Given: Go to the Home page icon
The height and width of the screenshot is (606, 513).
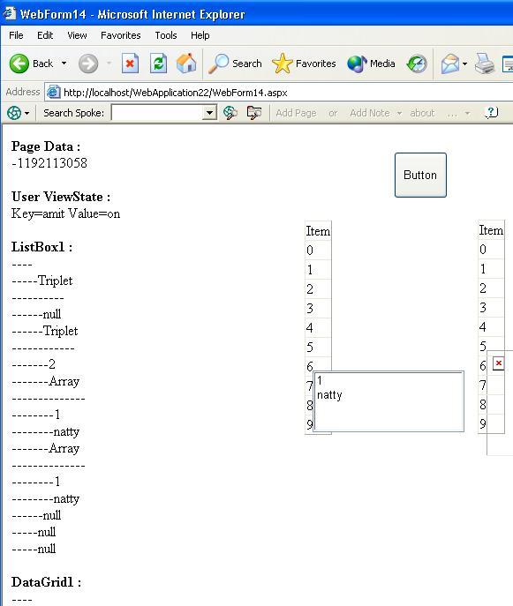Looking at the screenshot, I should click(186, 64).
